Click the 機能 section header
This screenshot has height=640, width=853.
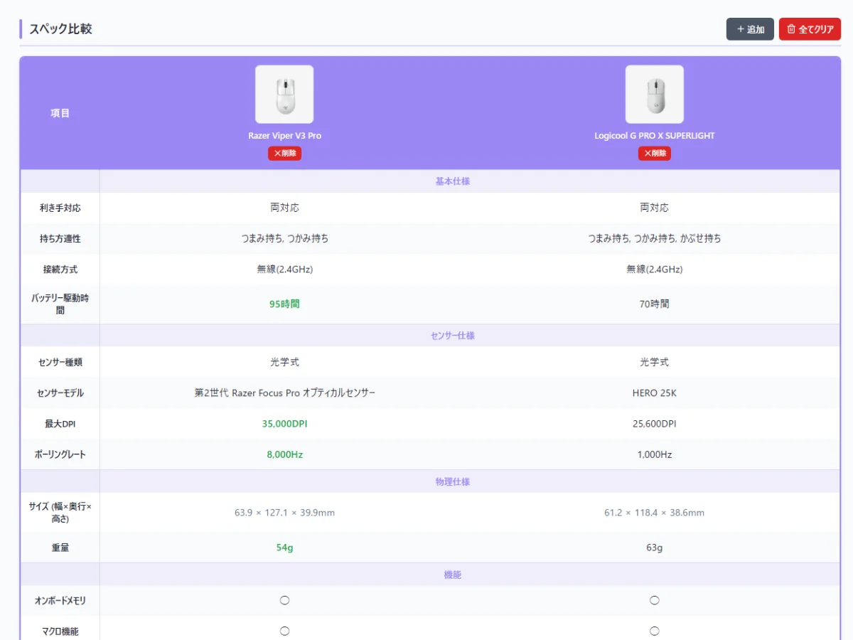pos(452,575)
